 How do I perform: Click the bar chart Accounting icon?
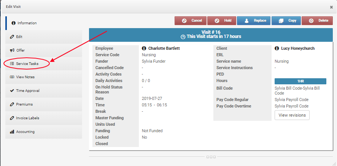(13, 132)
